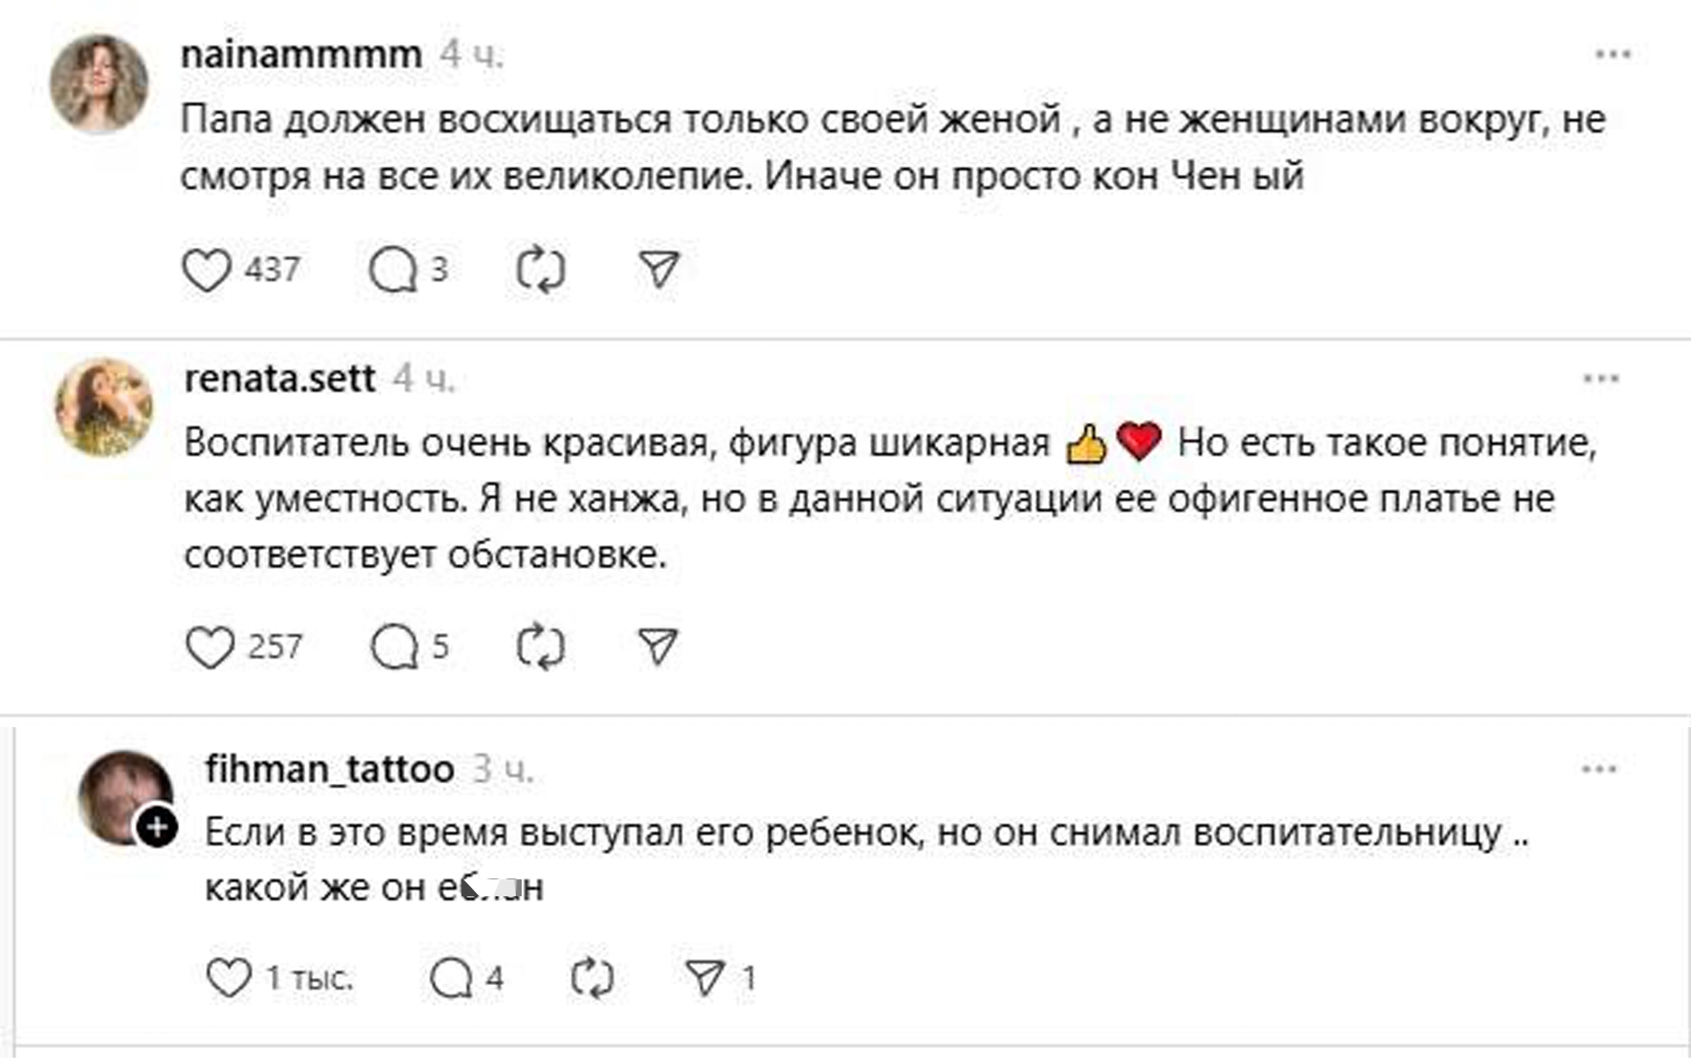Reply to fihman_tattoo's comment
Viewport: 1691px width, 1062px height.
point(451,978)
